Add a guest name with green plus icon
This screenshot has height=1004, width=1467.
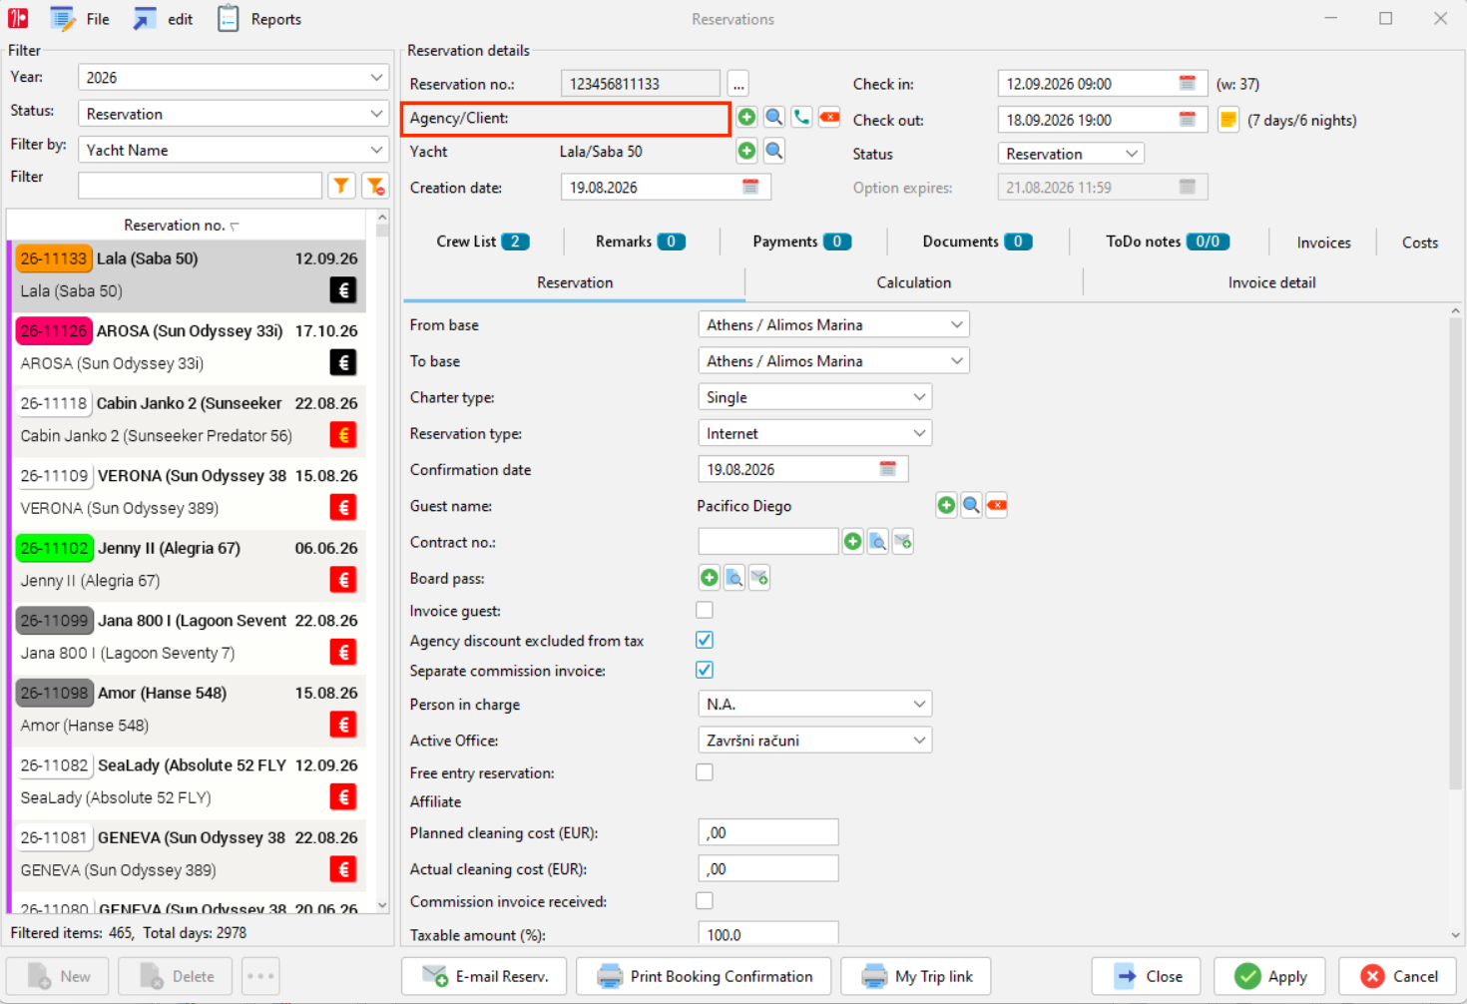[946, 506]
